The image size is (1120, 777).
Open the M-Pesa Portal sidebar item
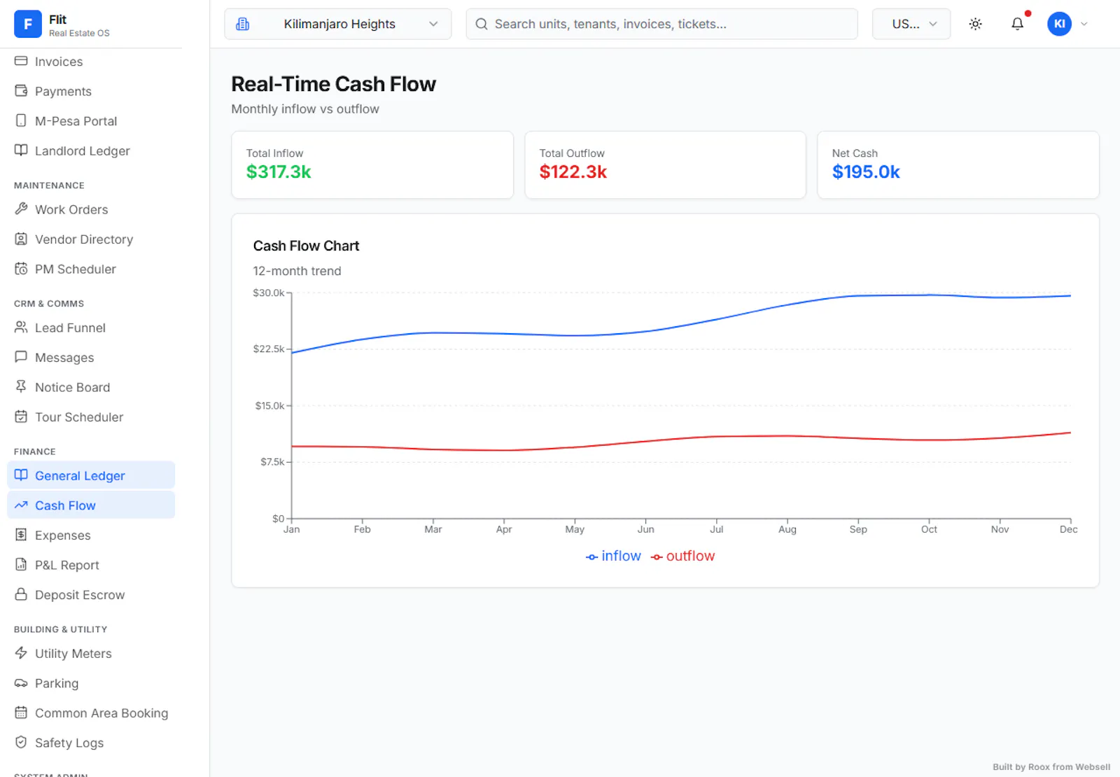coord(91,121)
